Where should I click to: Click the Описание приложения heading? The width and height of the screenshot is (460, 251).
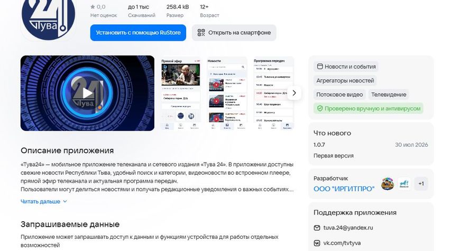click(67, 150)
